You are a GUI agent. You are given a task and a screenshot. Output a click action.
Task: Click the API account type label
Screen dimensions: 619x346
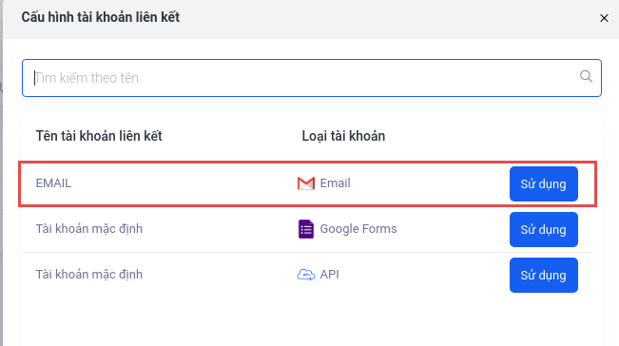[x=329, y=274]
